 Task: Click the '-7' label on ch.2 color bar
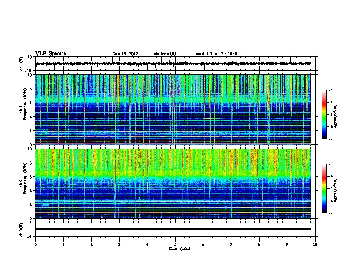331,213
